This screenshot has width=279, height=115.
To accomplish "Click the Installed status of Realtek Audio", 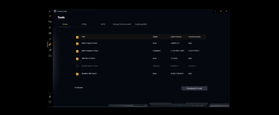I will 156,66.
